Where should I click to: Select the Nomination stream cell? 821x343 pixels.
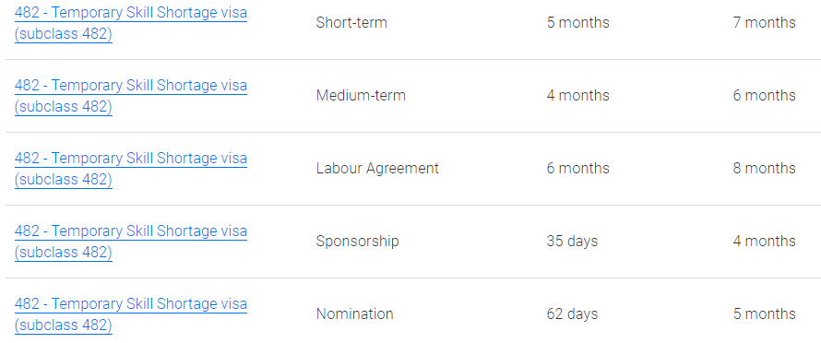(x=355, y=314)
